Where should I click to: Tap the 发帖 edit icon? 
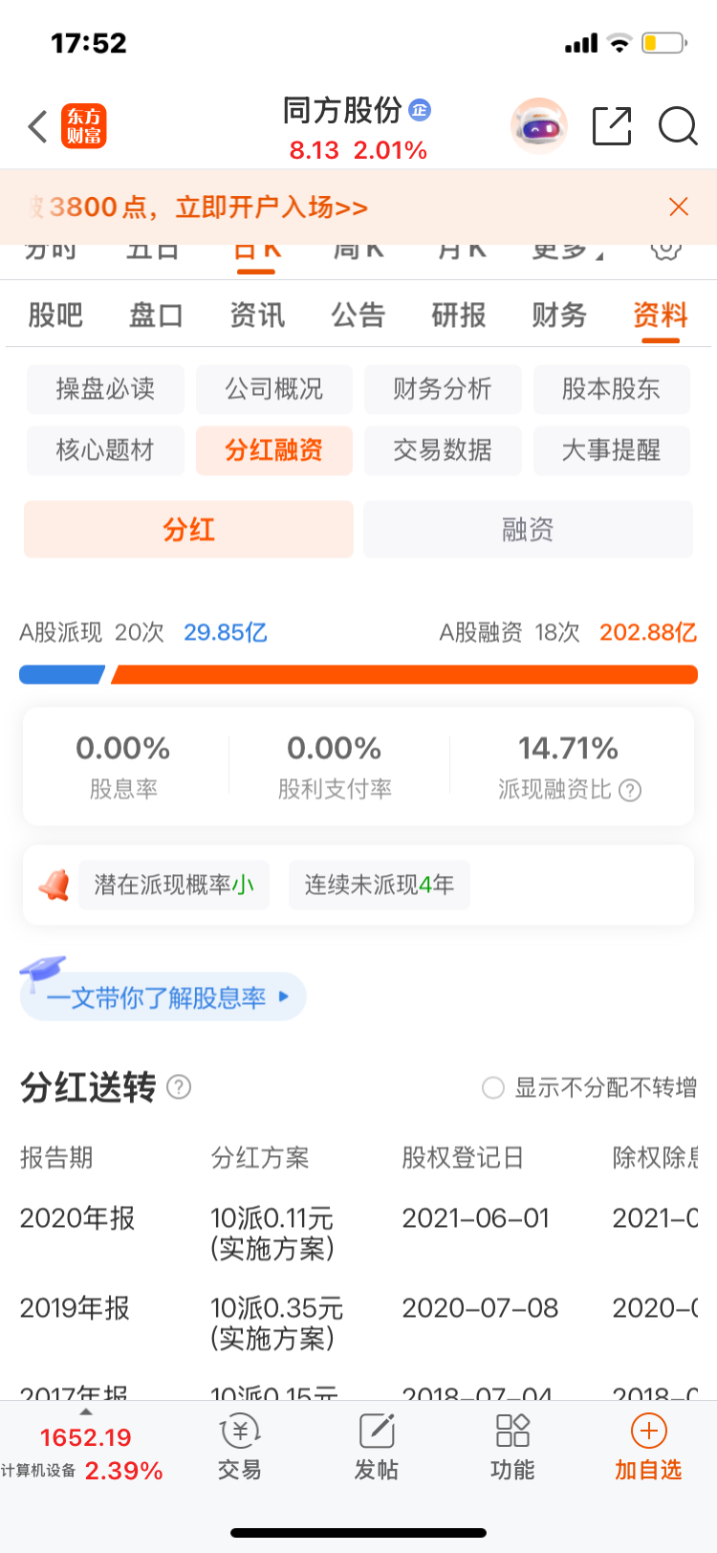click(377, 1432)
